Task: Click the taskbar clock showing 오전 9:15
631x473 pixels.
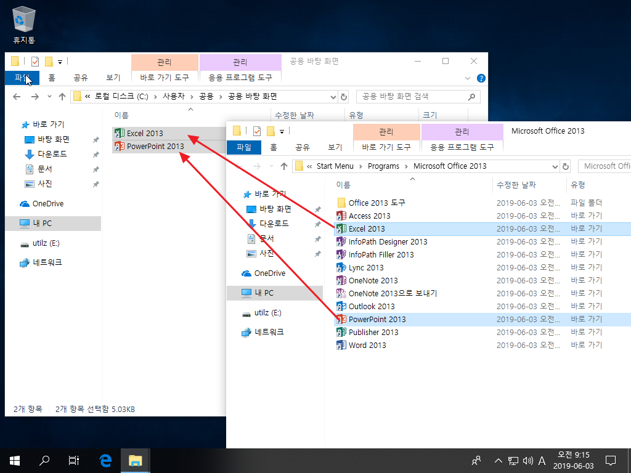Action: point(573,461)
